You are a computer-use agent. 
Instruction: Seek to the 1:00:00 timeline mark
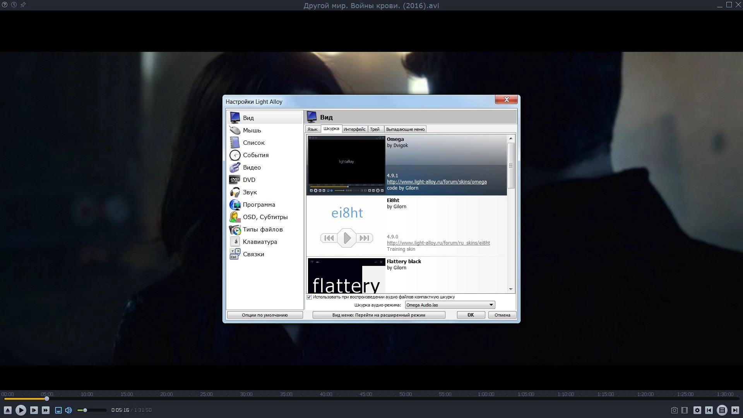click(x=486, y=394)
